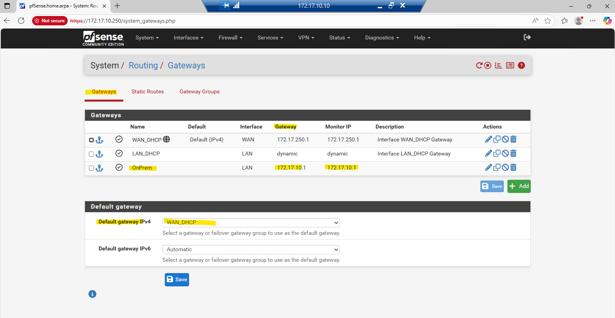Open the Default gateway IPv6 dropdown
Viewport: 615px width, 318px height.
coord(251,249)
